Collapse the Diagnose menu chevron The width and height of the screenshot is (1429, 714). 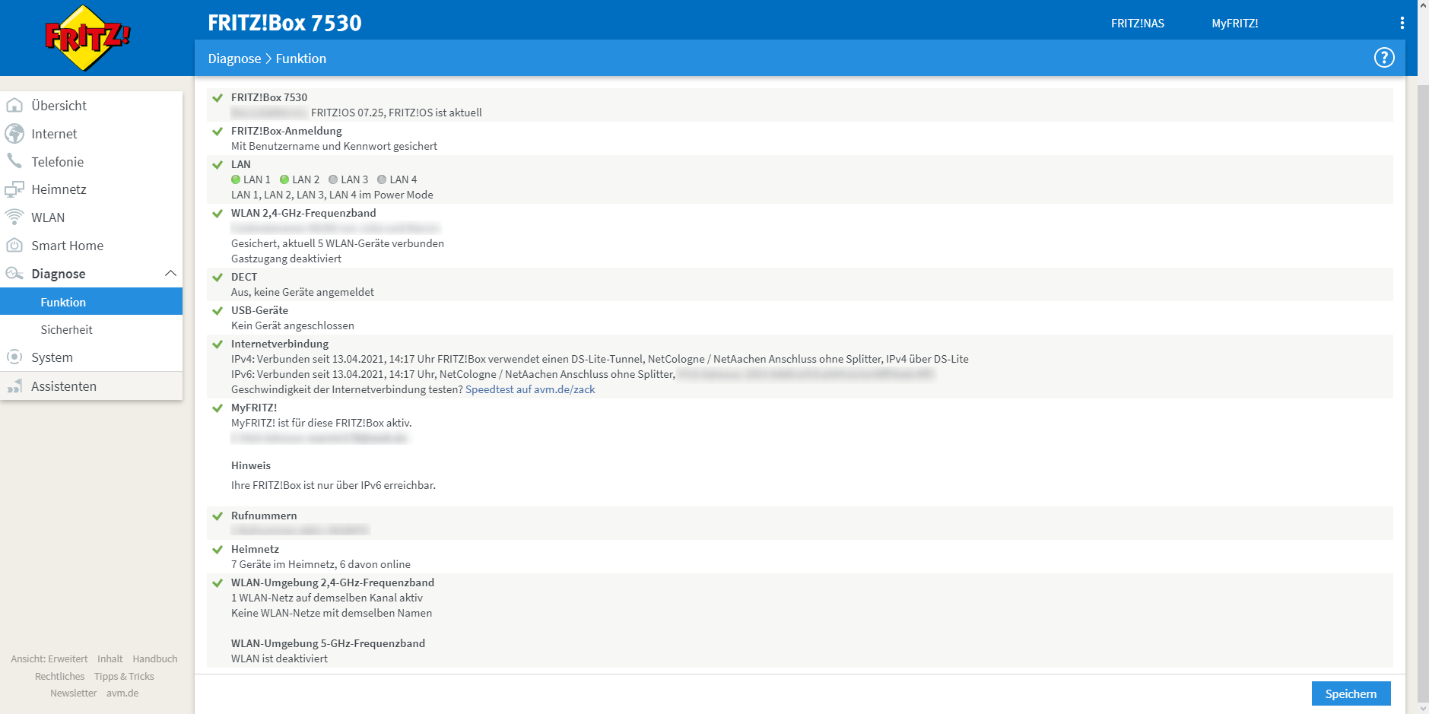(170, 274)
